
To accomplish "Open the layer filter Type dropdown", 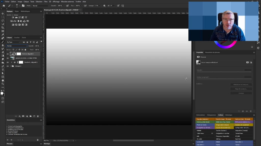I will point(14,42).
